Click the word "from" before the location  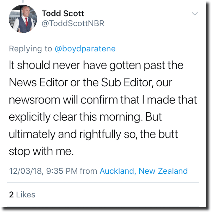(89, 171)
